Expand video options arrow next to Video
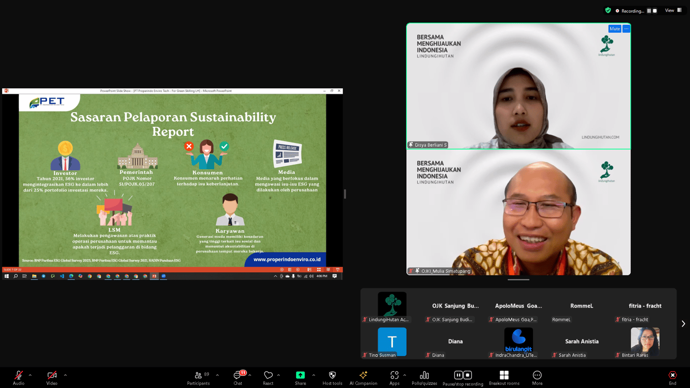 pos(65,375)
